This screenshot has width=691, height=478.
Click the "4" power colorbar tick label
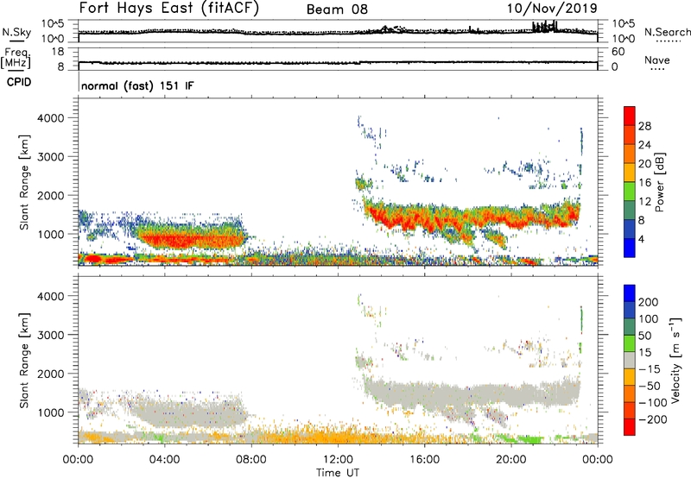point(642,239)
